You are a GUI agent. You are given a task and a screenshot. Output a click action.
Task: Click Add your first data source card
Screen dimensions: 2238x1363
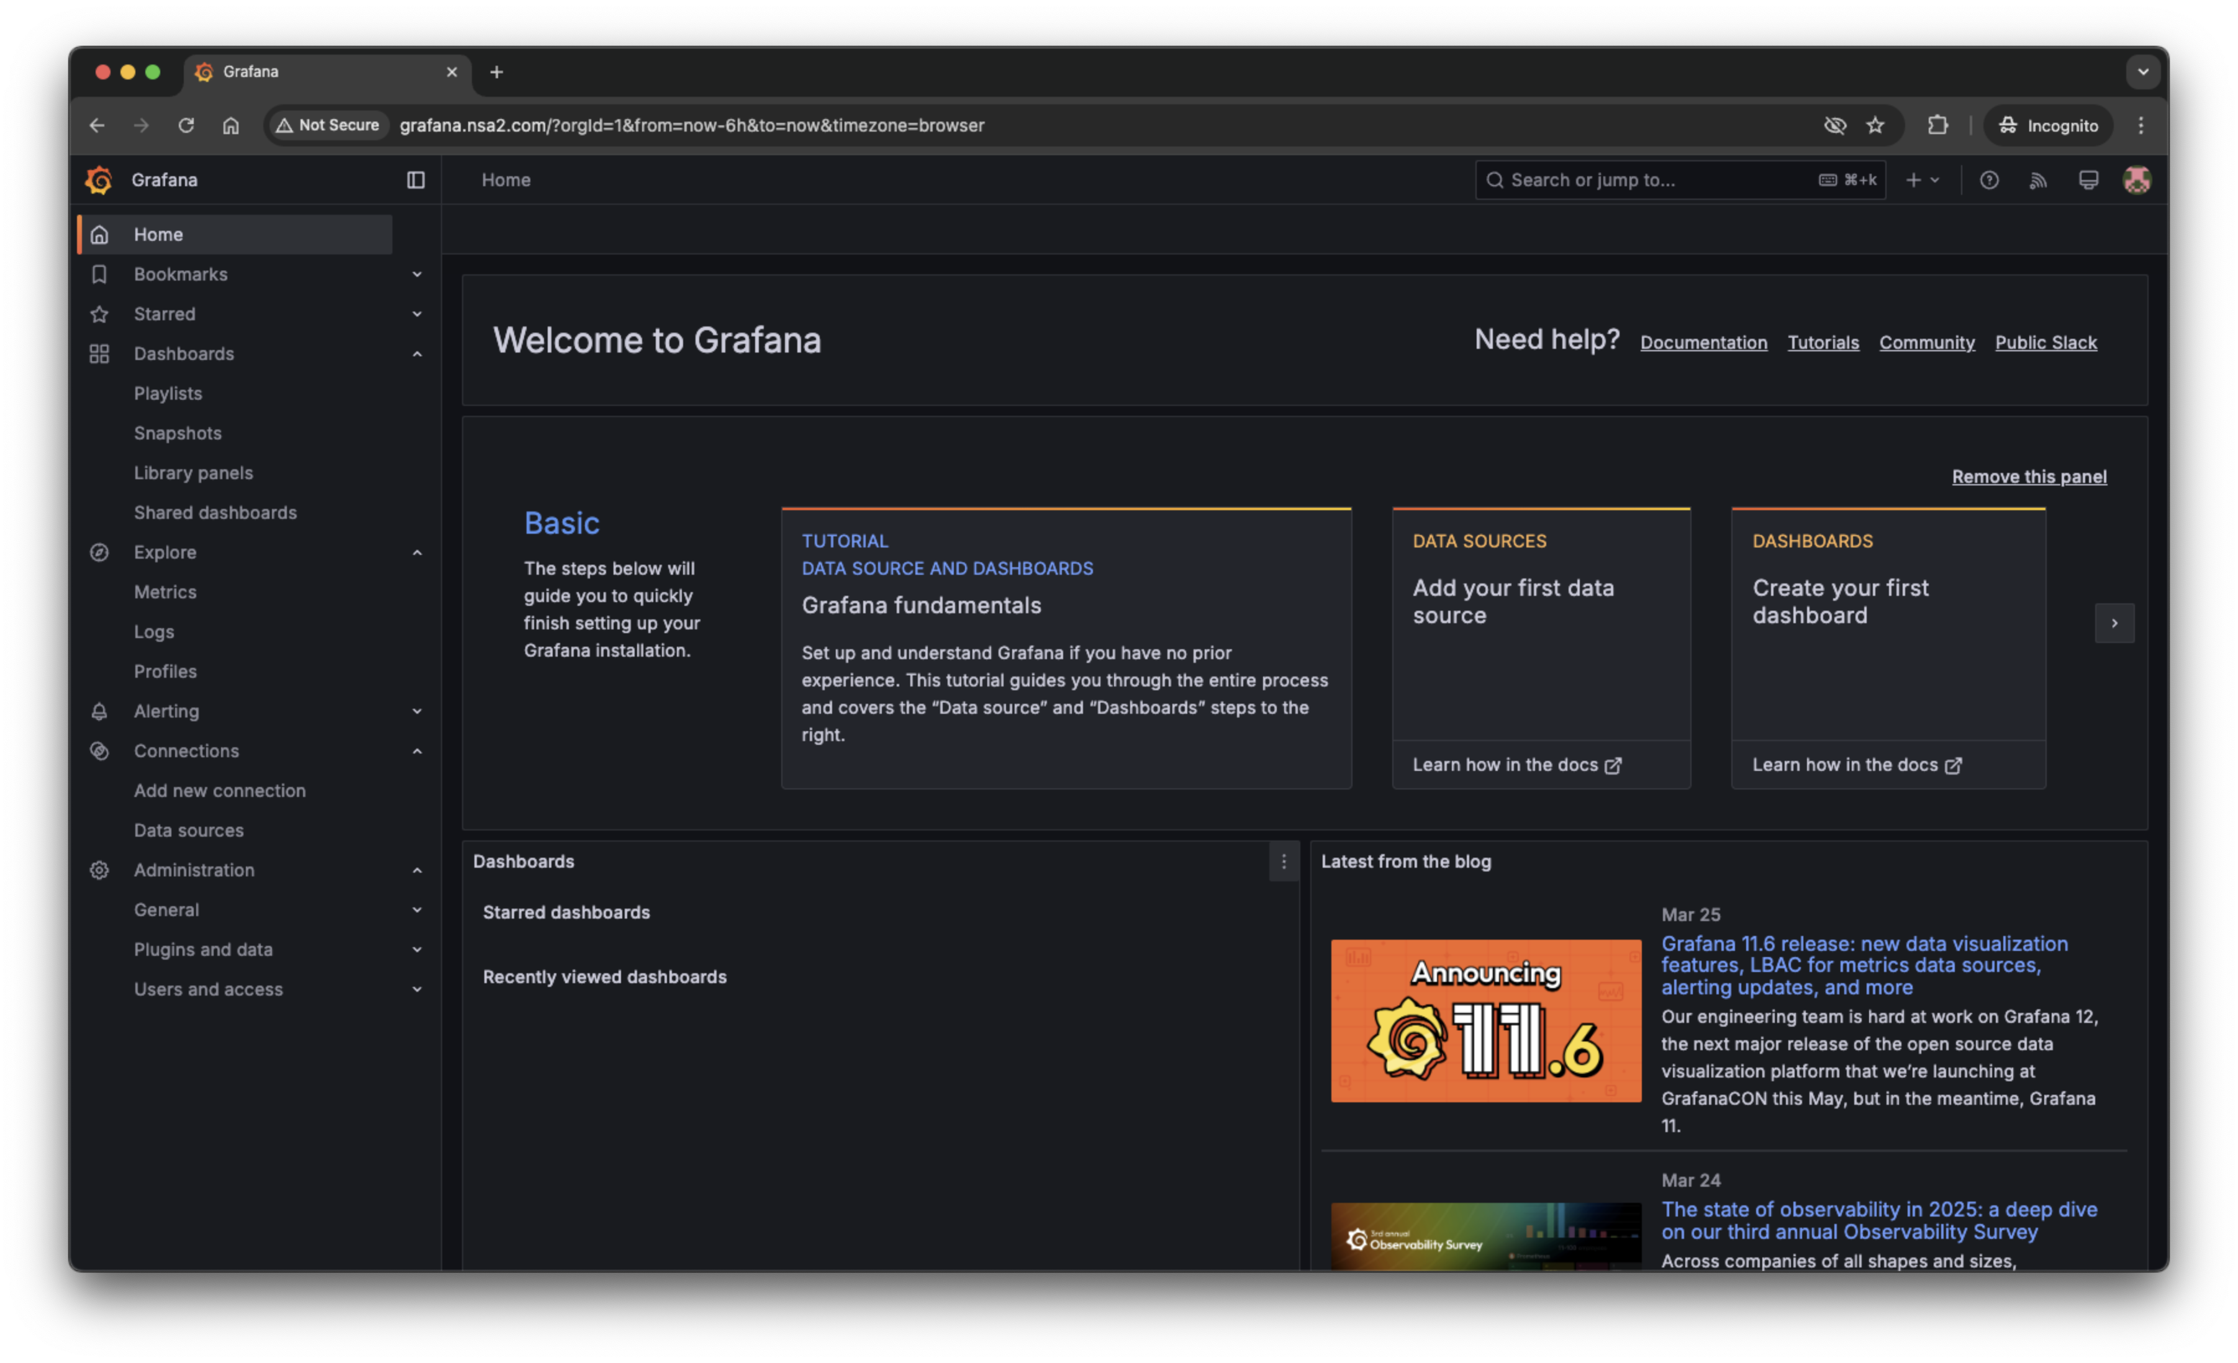(1541, 624)
